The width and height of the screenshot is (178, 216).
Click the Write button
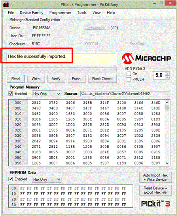pos(36,79)
